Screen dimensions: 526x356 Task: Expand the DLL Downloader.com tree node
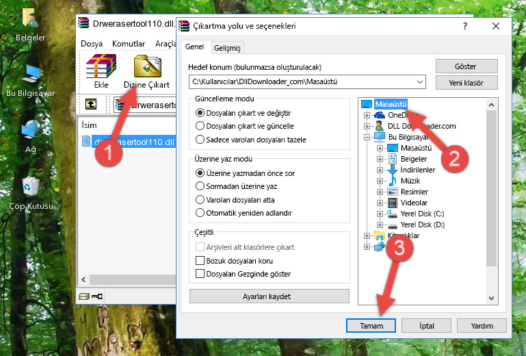[367, 126]
